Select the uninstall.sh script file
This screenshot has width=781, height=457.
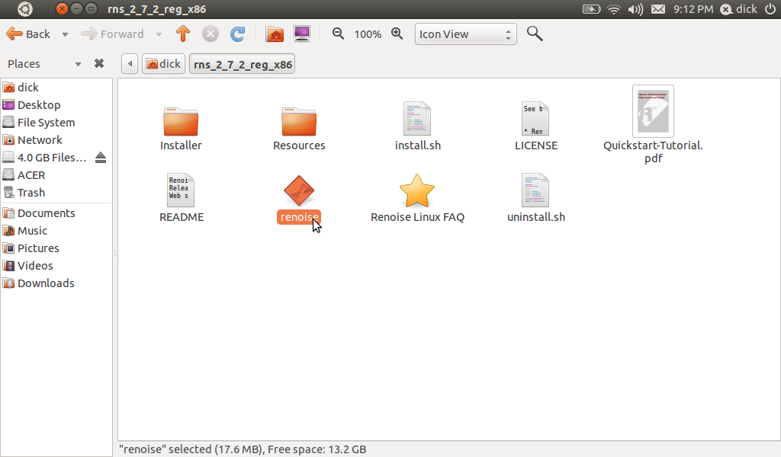click(x=535, y=190)
